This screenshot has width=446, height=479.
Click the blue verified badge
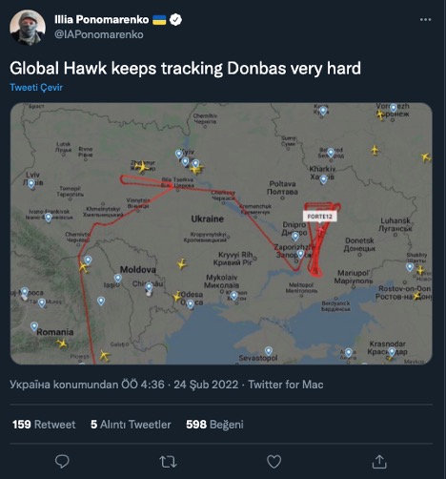tap(175, 20)
